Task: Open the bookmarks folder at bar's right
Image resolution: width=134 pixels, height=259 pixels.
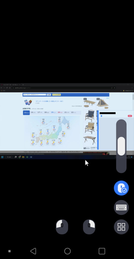Action: click(128, 91)
